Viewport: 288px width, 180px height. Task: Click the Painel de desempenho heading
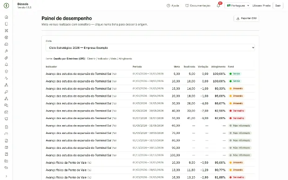coord(67,19)
